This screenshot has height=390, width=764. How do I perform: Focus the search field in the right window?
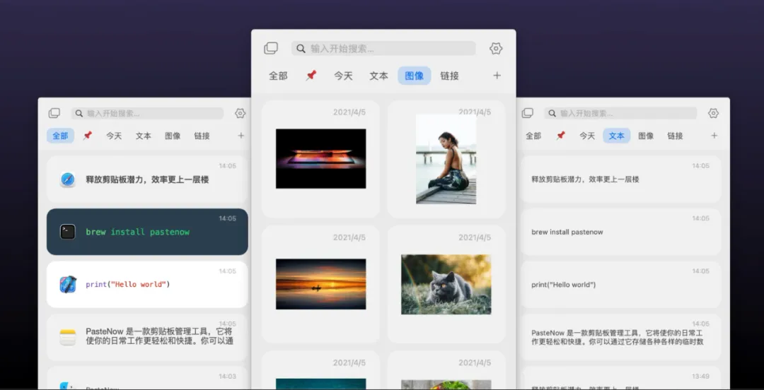[x=621, y=114]
